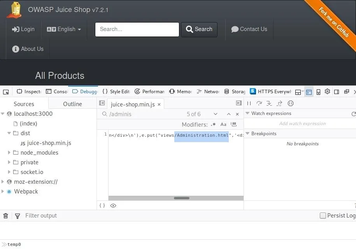Click the debugger pause button

249,103
